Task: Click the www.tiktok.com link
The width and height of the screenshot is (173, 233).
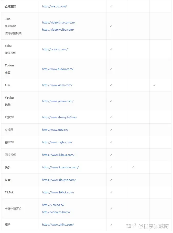Action: pos(58,192)
